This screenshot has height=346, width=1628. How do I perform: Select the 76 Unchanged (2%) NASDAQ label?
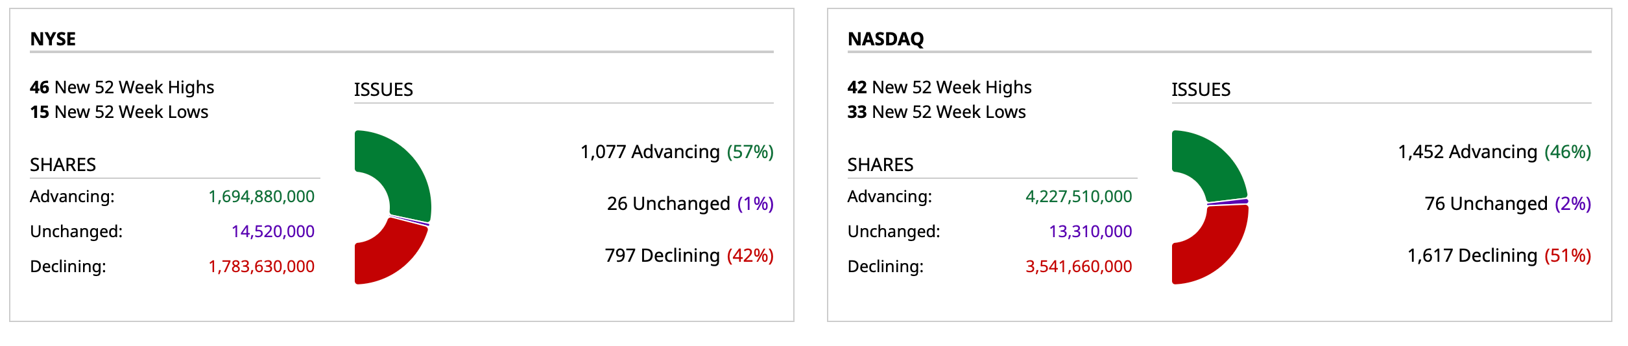pos(1508,203)
